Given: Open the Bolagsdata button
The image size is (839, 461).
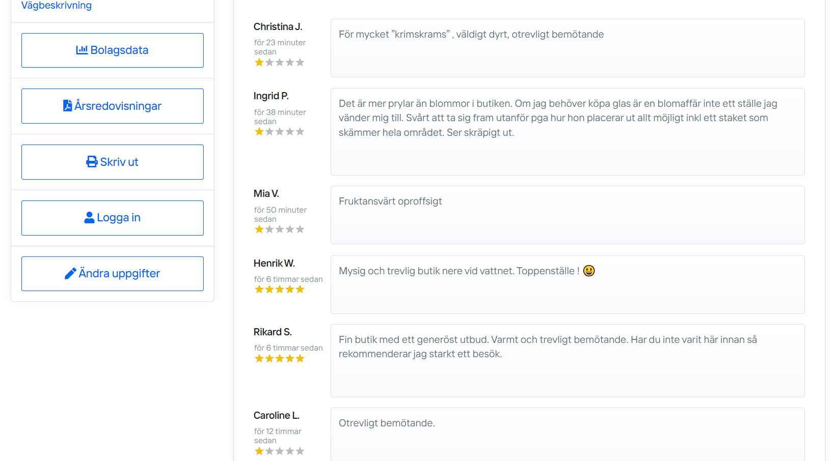Looking at the screenshot, I should pos(113,50).
